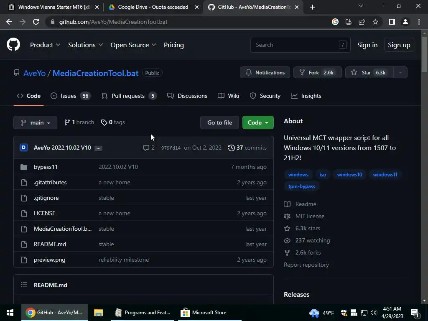View the 1 branch link
The image size is (428, 321).
click(79, 122)
